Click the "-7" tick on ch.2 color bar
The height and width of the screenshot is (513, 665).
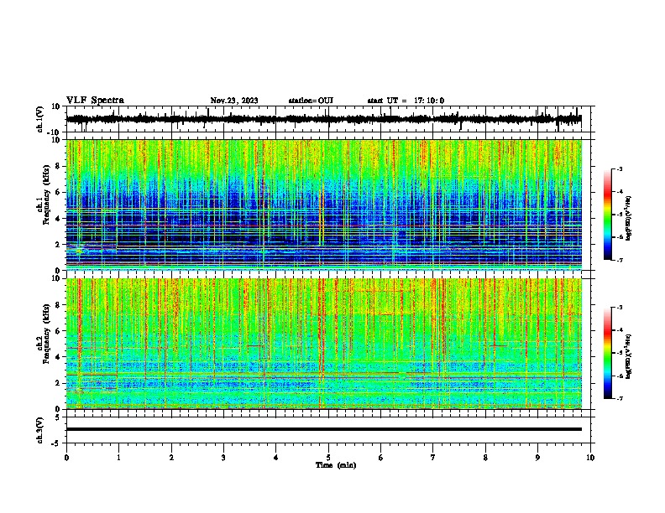coord(619,398)
